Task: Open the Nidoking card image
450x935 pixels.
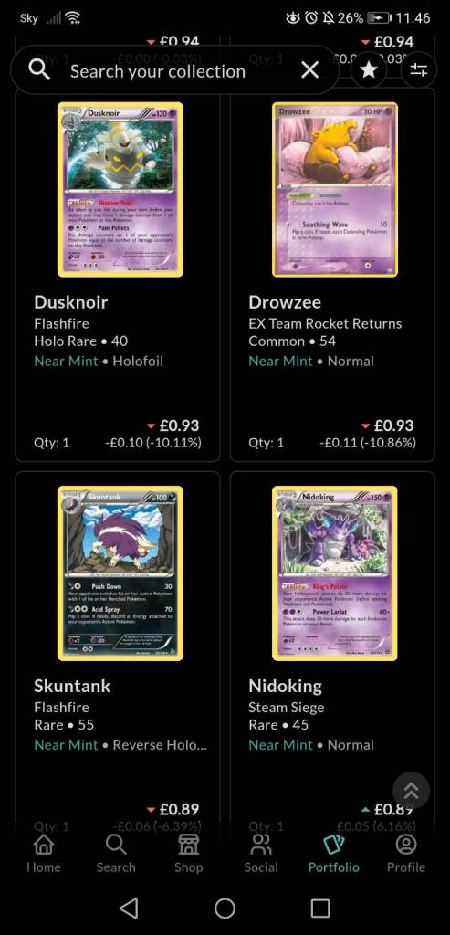Action: [x=335, y=573]
